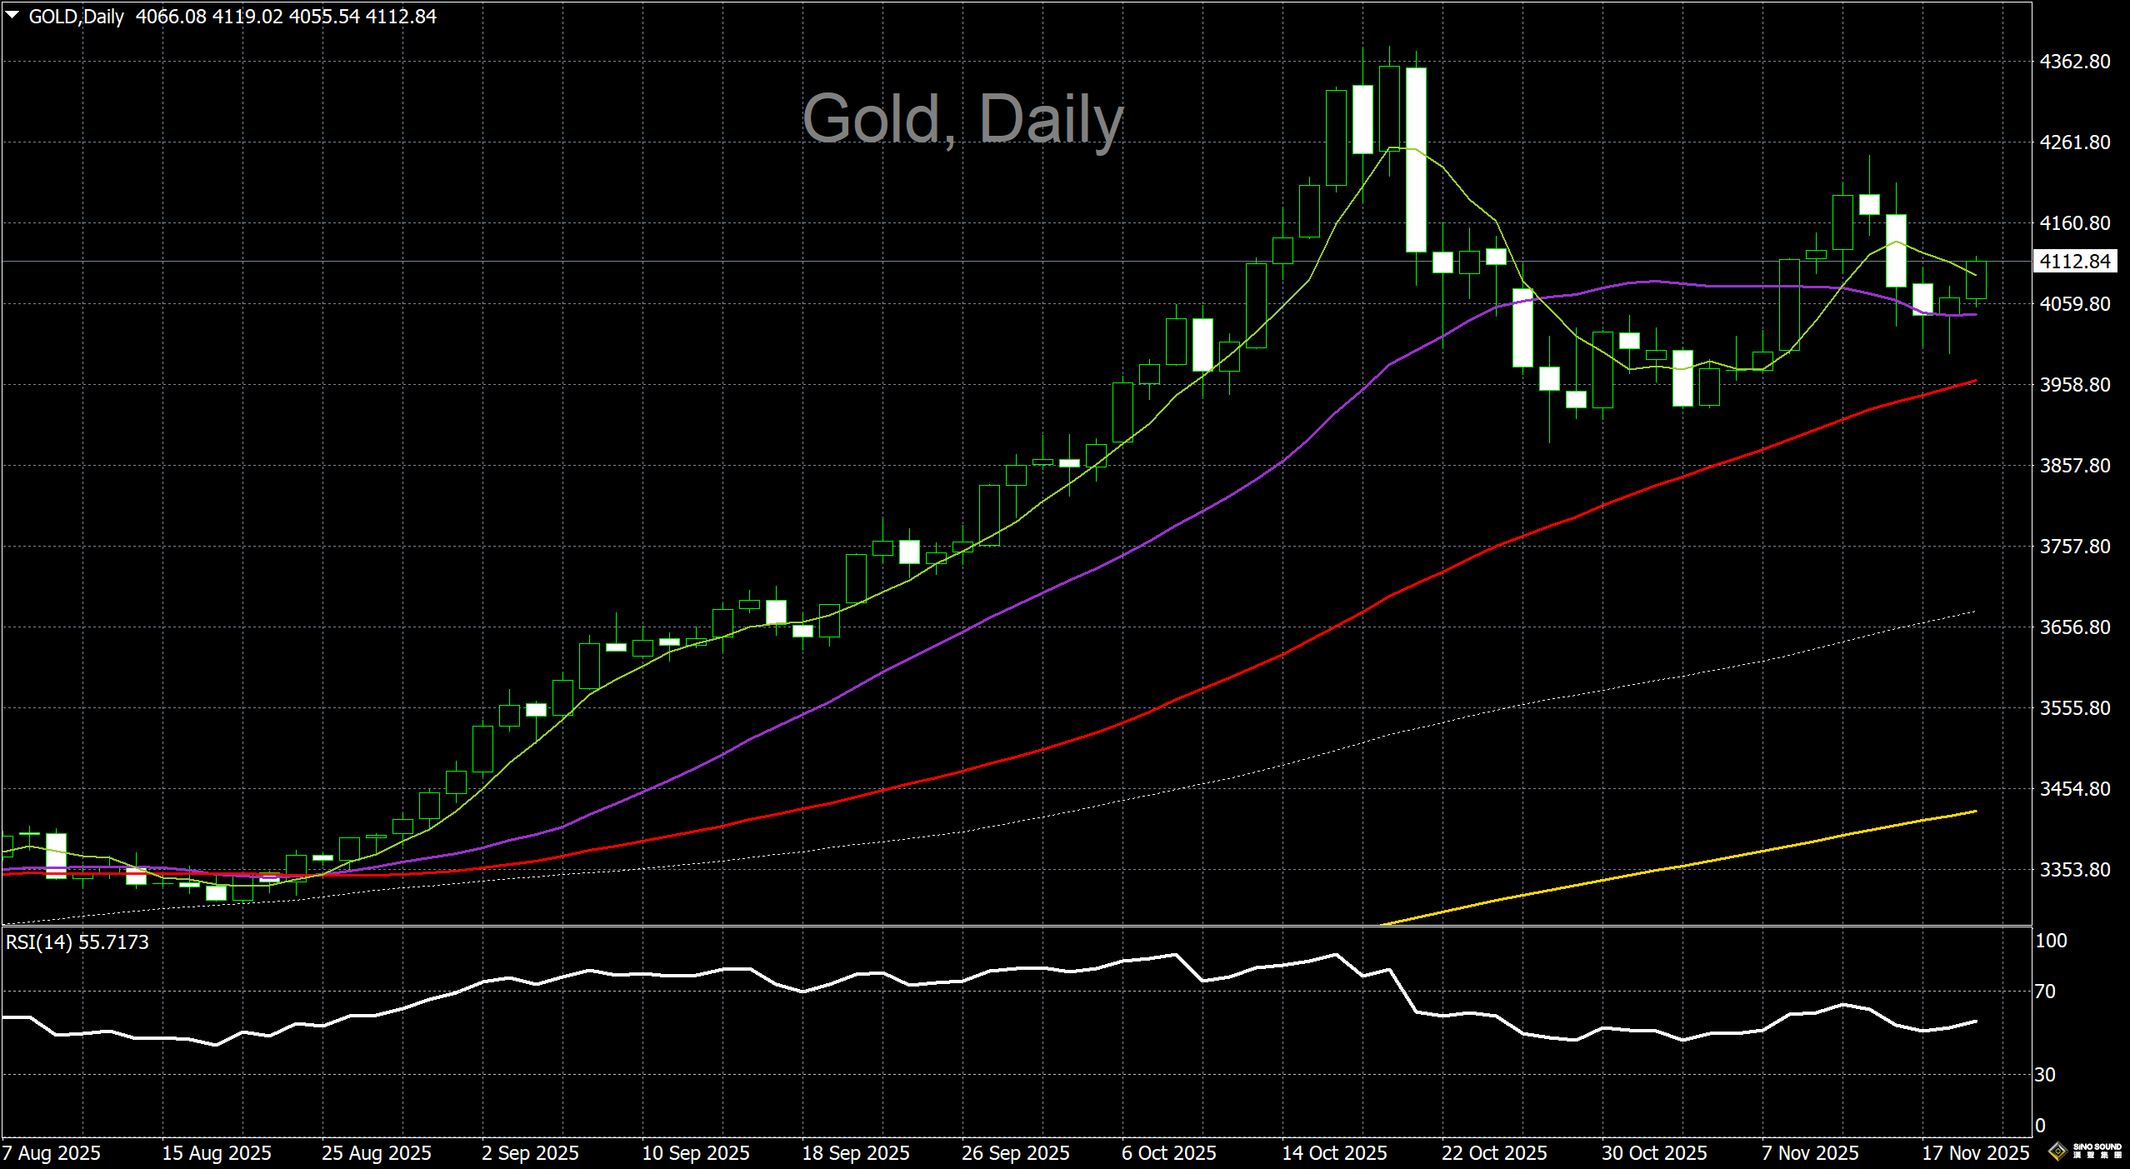The width and height of the screenshot is (2130, 1169).
Task: Click the RSI 100 level label
Action: point(2051,941)
